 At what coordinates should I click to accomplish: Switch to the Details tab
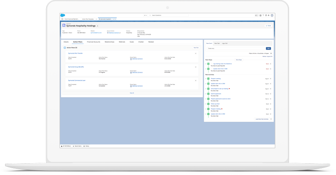[x=66, y=42]
